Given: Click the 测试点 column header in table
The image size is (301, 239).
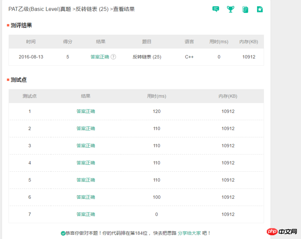Looking at the screenshot, I should [x=29, y=96].
